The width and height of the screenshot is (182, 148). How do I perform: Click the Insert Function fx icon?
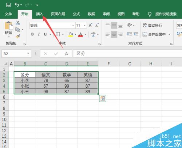point(66,54)
